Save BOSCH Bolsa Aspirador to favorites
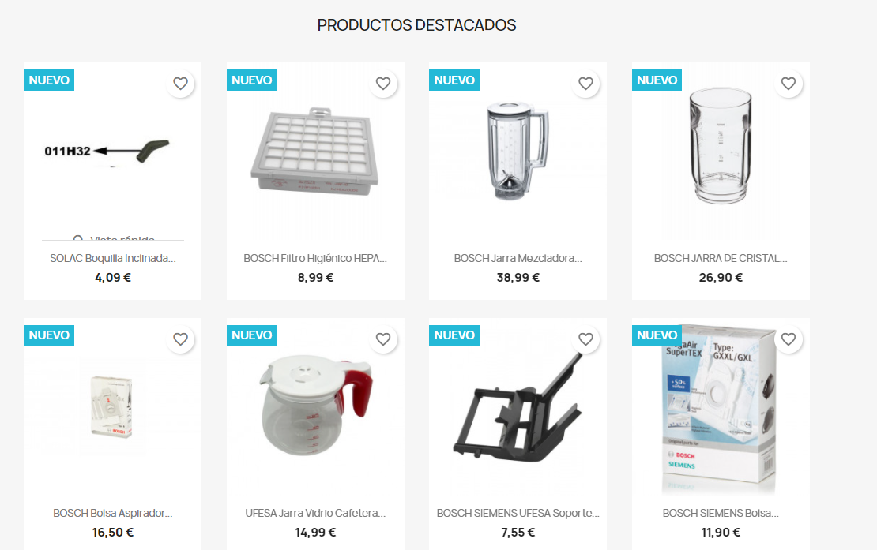 click(x=180, y=339)
